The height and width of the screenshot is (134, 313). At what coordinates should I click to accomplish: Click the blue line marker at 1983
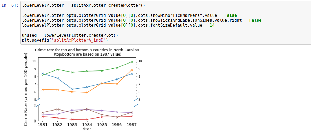coord(72,89)
